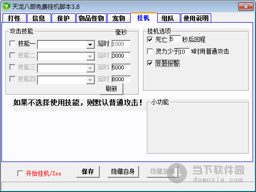Viewport: 256px width, 192px height.
Task: Close the window with the red X button
Action: (x=246, y=7)
